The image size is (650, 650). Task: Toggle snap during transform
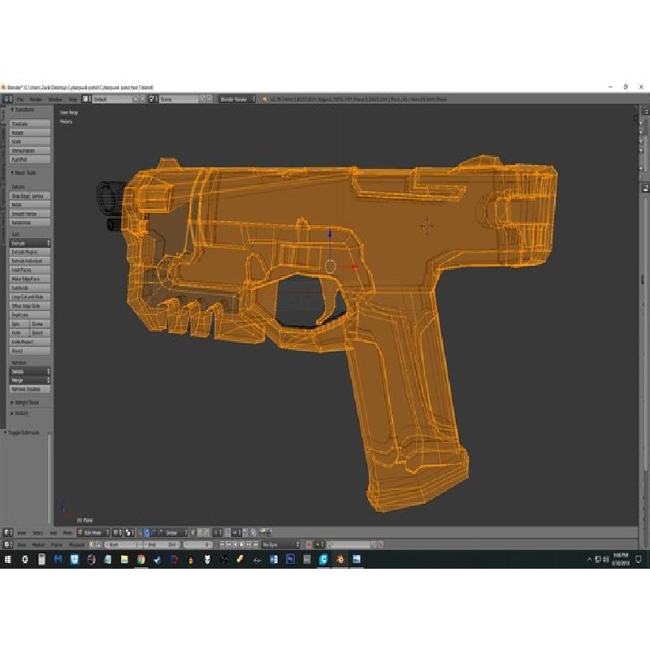click(227, 533)
